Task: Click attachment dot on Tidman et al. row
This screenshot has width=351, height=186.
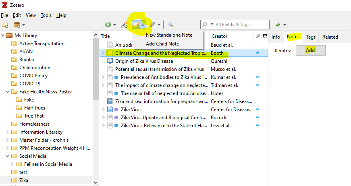Action: pos(258,85)
